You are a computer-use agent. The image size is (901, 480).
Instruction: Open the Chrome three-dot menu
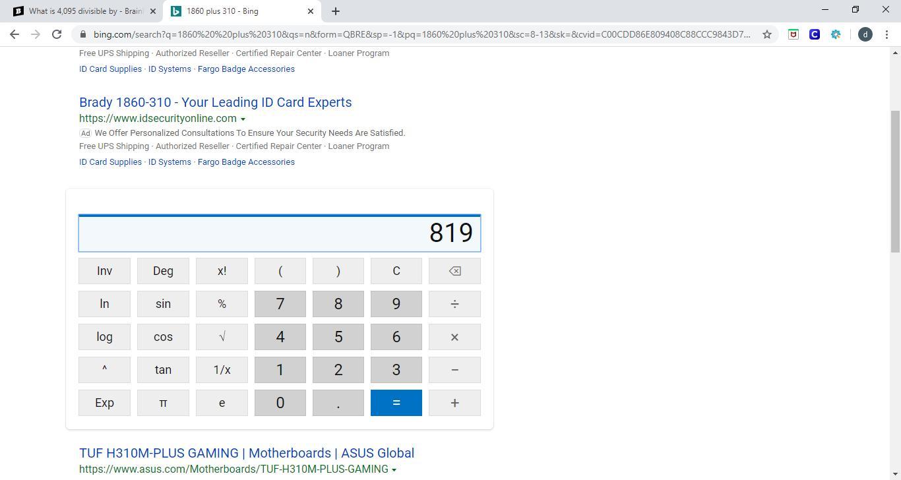pyautogui.click(x=886, y=34)
